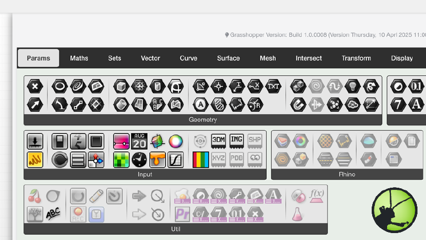Select the Vector arrow parameter icon

click(x=35, y=105)
